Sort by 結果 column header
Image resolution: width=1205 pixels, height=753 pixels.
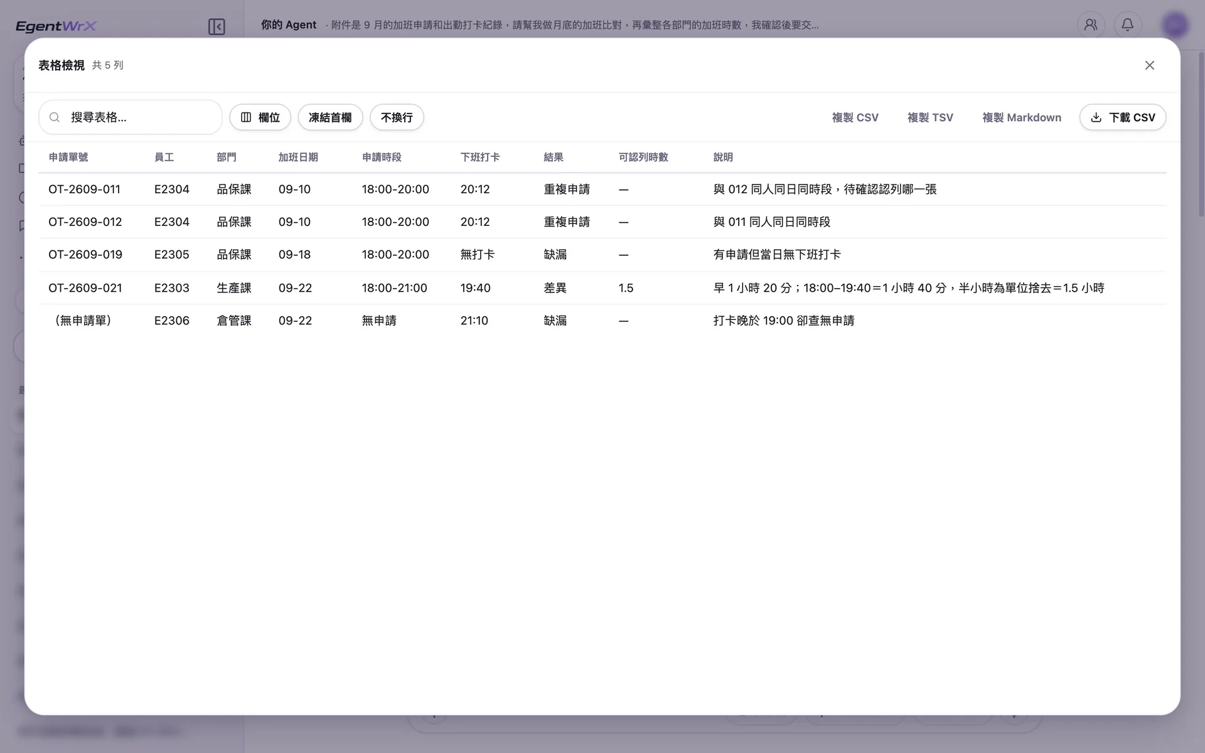[x=554, y=158]
